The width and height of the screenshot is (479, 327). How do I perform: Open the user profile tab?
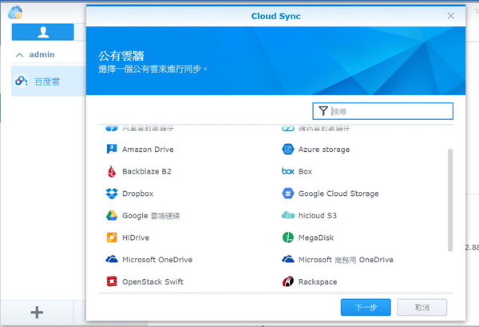pos(43,32)
